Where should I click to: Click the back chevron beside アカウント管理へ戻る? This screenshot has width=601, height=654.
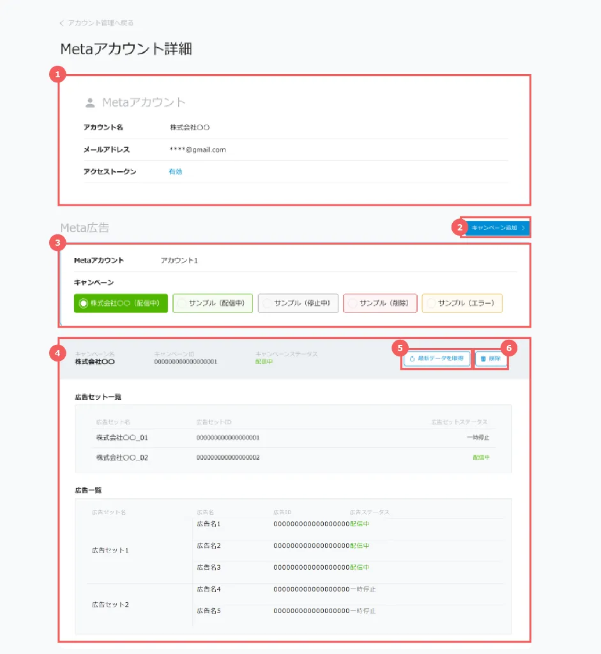[62, 23]
